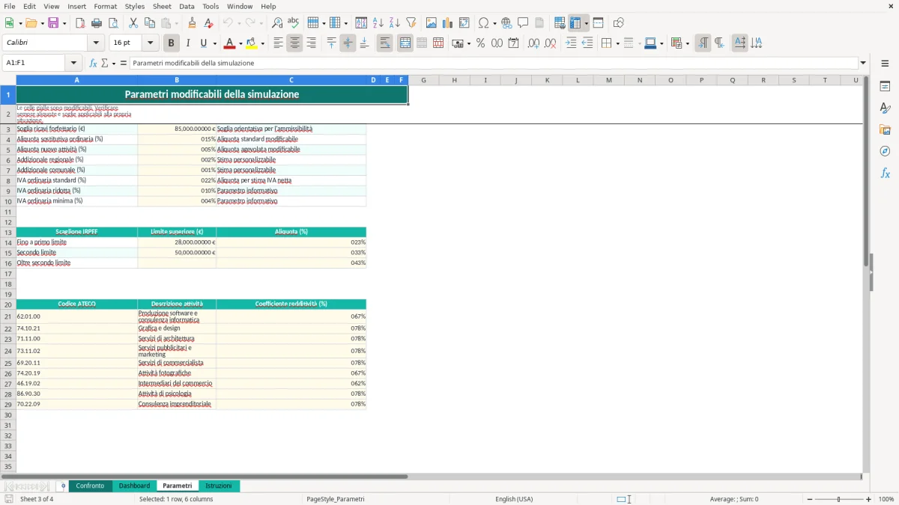Toggle Underline formatting
This screenshot has height=505, width=899.
204,43
